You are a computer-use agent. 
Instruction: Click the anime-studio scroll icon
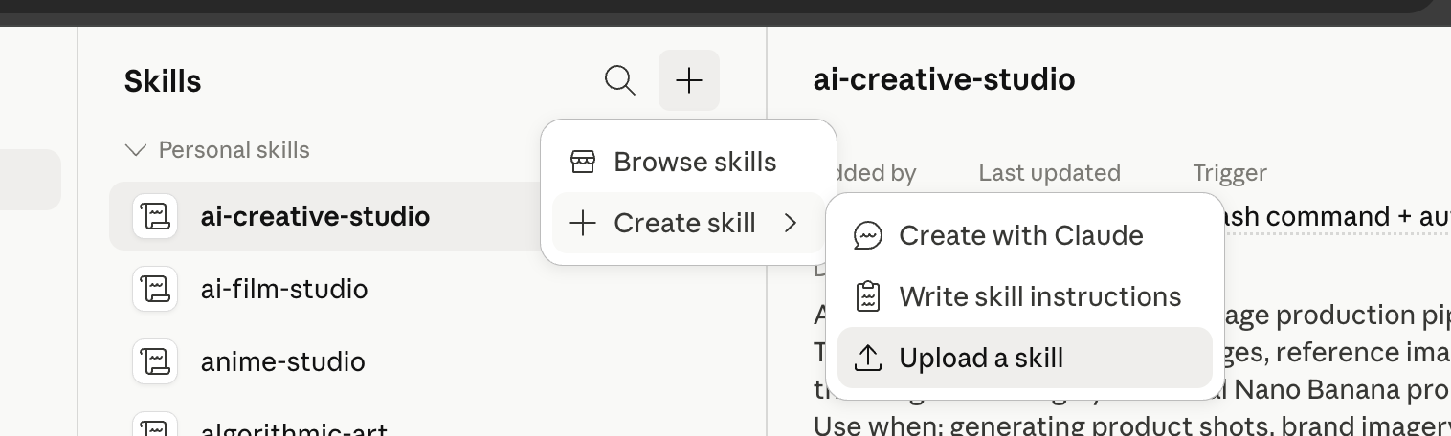pos(155,361)
